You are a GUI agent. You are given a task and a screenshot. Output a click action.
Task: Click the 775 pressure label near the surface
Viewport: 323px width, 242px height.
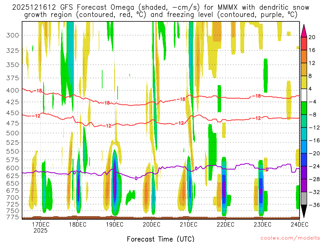13,217
